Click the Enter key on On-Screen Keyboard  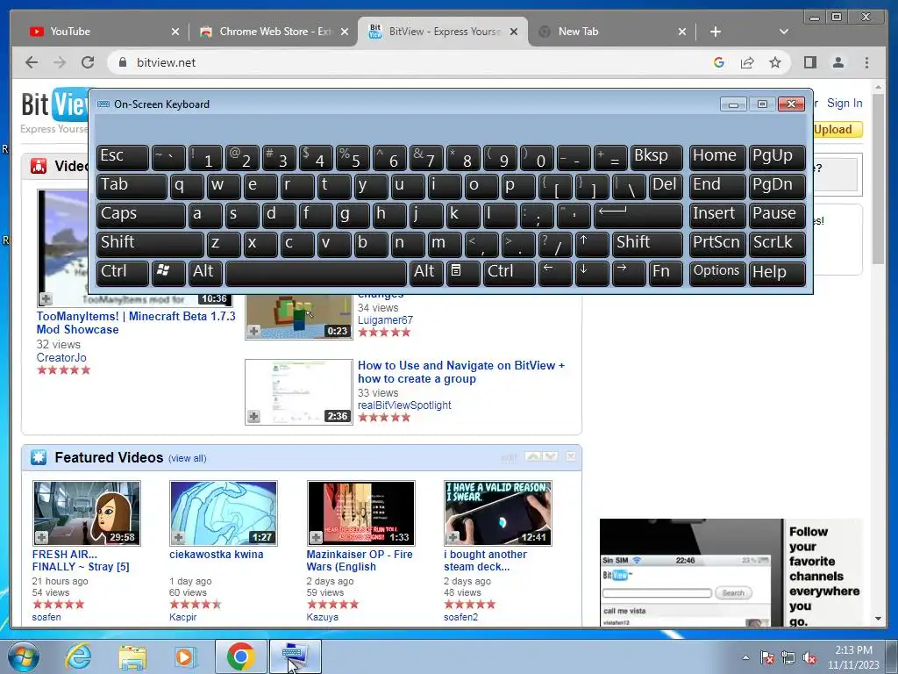coord(638,216)
